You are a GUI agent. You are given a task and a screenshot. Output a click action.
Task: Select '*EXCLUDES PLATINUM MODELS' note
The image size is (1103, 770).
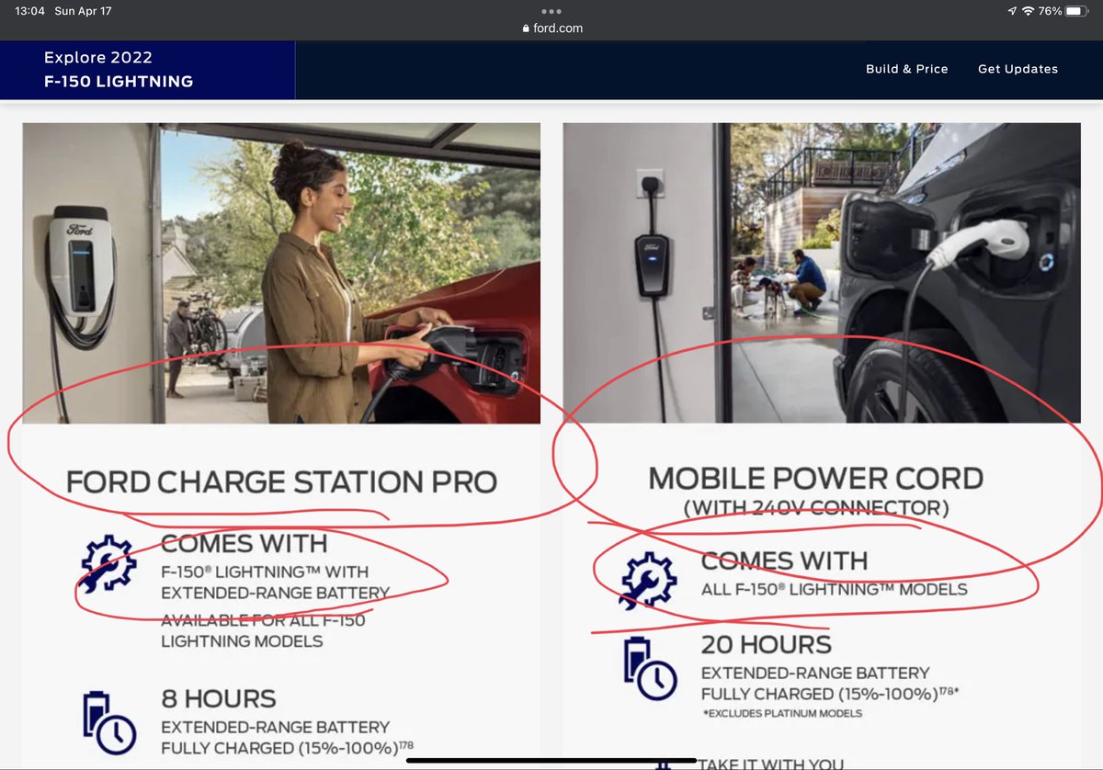(781, 713)
